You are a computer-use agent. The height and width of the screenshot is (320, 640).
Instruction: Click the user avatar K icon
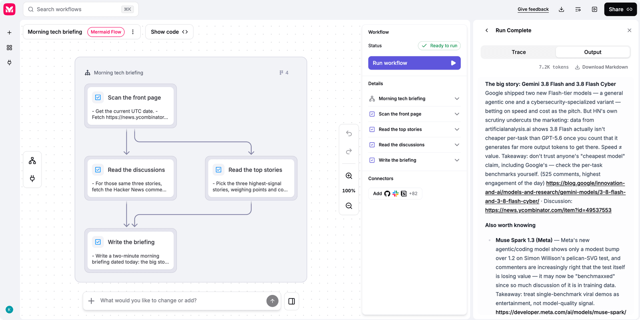coord(9,310)
